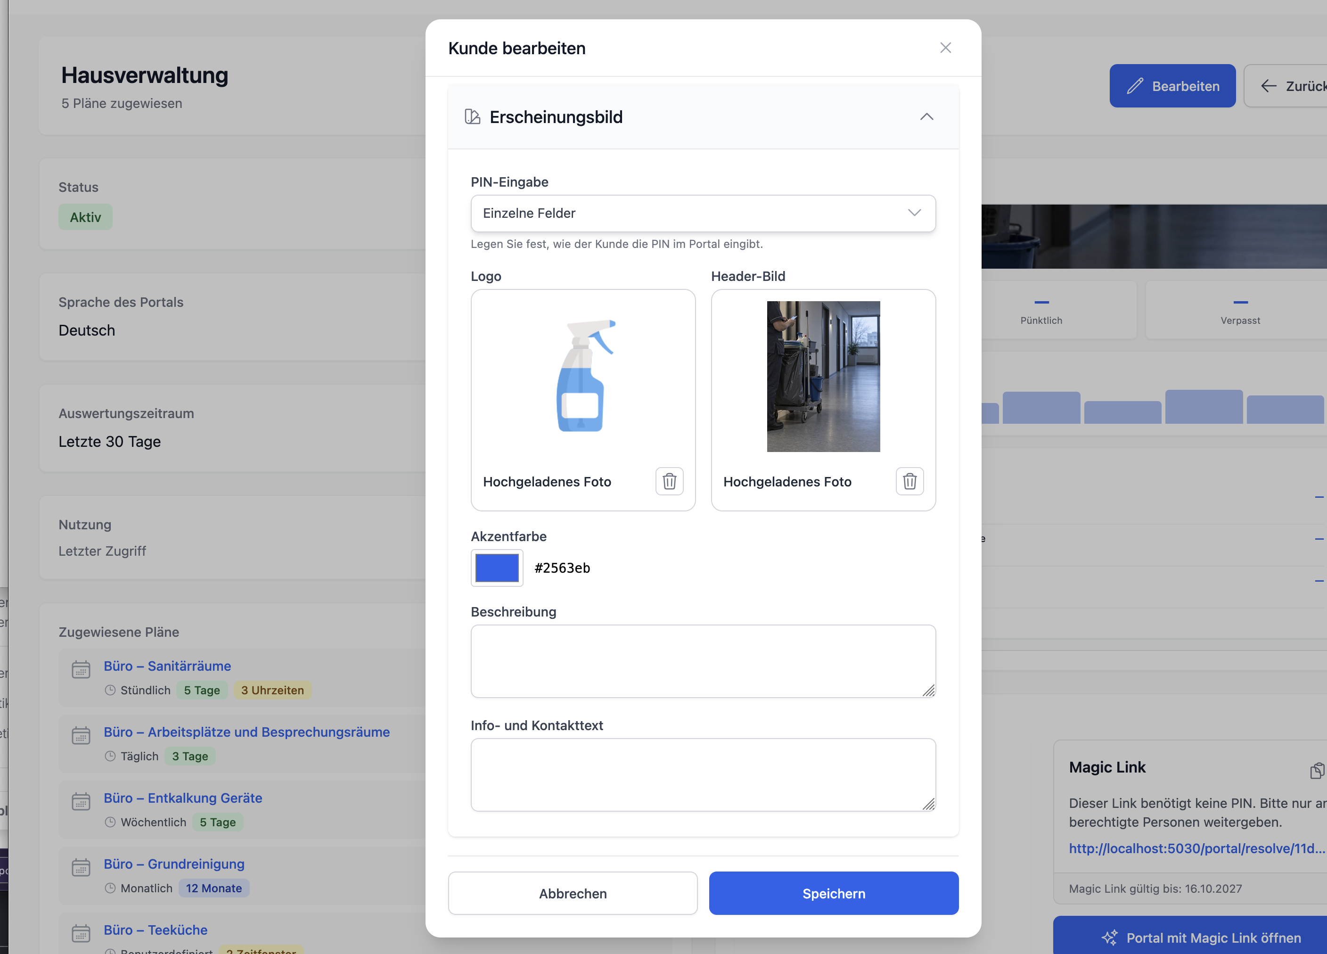Viewport: 1327px width, 954px height.
Task: Click the clock icon next to Monatlich
Action: pos(110,888)
